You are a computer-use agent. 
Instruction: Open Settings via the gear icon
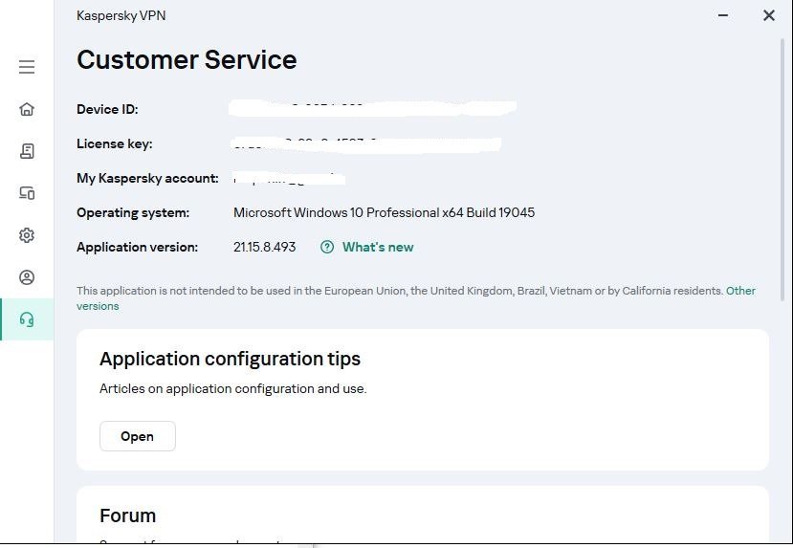click(x=27, y=235)
